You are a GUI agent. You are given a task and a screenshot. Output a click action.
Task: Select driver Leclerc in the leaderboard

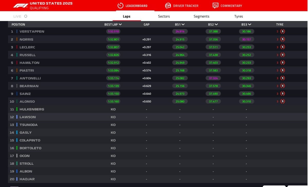coord(27,47)
